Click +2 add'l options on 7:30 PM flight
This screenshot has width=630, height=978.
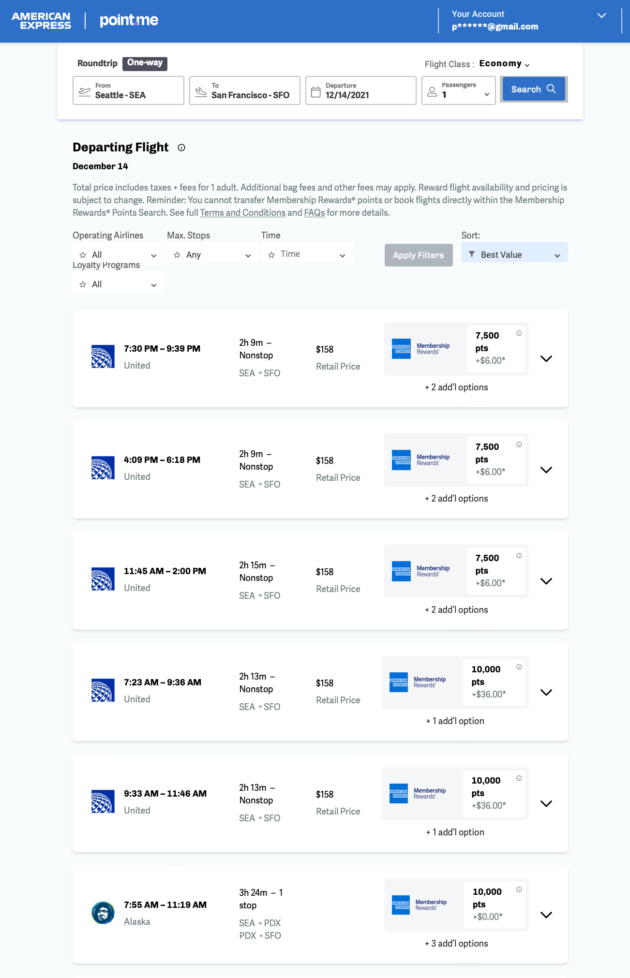coord(456,387)
